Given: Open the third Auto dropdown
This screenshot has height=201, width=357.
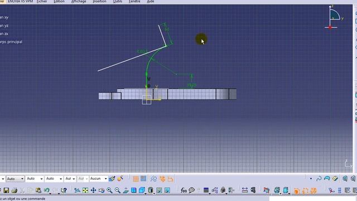Looking at the screenshot, I should (54, 179).
